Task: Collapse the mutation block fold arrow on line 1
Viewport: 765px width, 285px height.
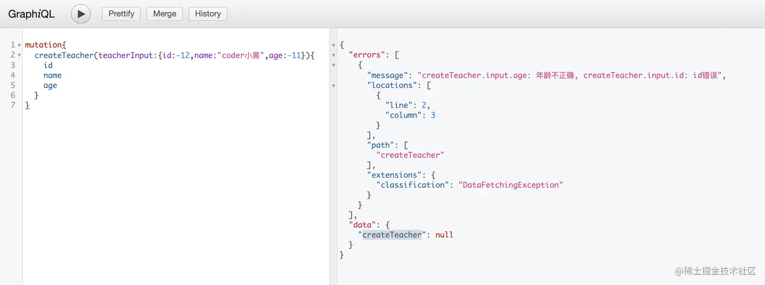Action: click(x=19, y=45)
